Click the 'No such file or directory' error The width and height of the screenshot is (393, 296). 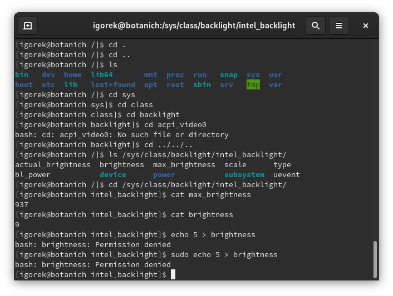coord(173,135)
